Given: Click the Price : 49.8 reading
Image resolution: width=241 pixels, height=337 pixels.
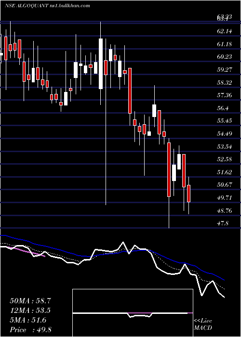Looking at the screenshot, I should coord(30,330).
